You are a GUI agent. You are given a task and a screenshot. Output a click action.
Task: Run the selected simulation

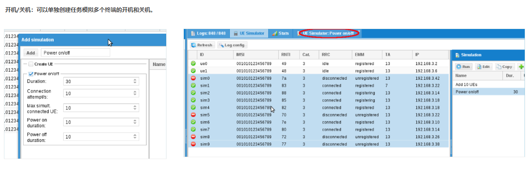(463, 66)
